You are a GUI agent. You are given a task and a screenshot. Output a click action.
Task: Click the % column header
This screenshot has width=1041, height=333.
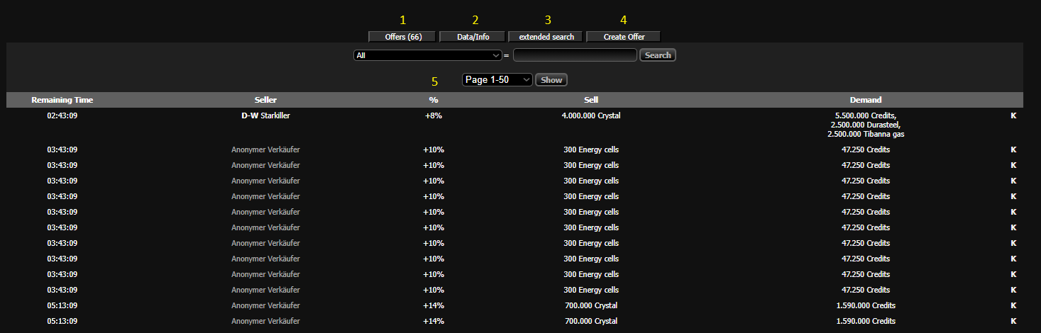pyautogui.click(x=434, y=100)
